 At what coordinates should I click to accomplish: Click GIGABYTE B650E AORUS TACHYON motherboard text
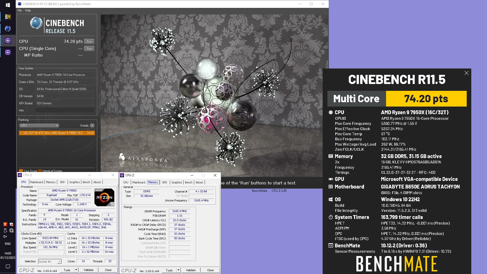point(420,187)
